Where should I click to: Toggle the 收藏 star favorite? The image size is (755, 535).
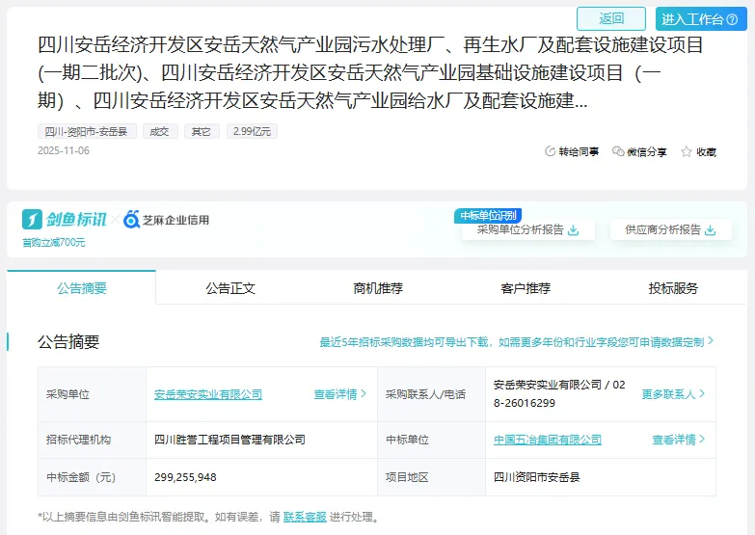coord(687,151)
